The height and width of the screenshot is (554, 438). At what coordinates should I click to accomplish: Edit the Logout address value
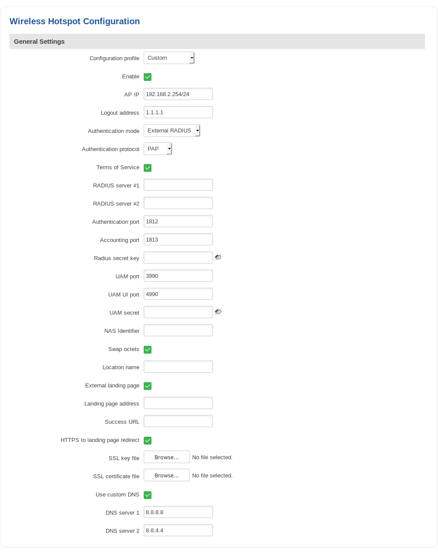[178, 112]
